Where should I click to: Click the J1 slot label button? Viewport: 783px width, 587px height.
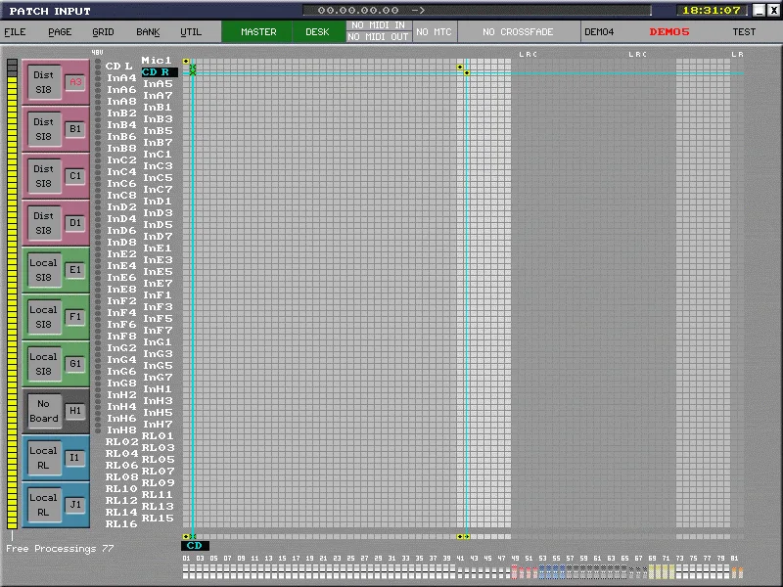tap(75, 505)
